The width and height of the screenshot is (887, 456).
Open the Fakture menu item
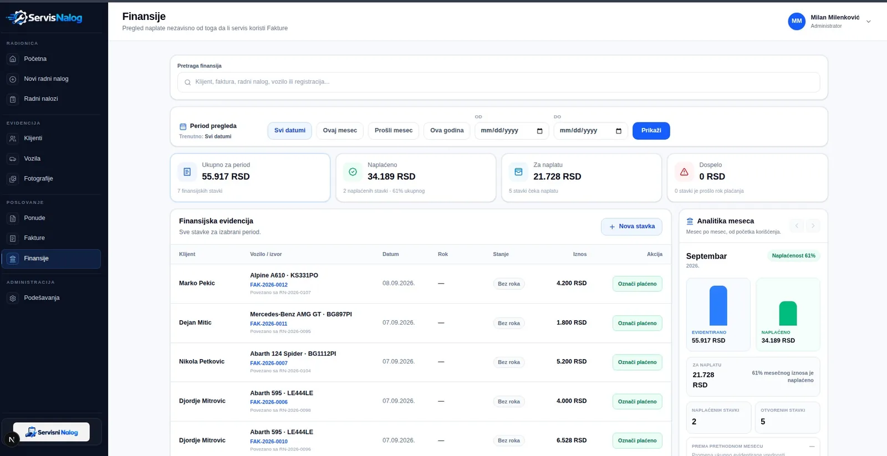[x=52, y=238]
